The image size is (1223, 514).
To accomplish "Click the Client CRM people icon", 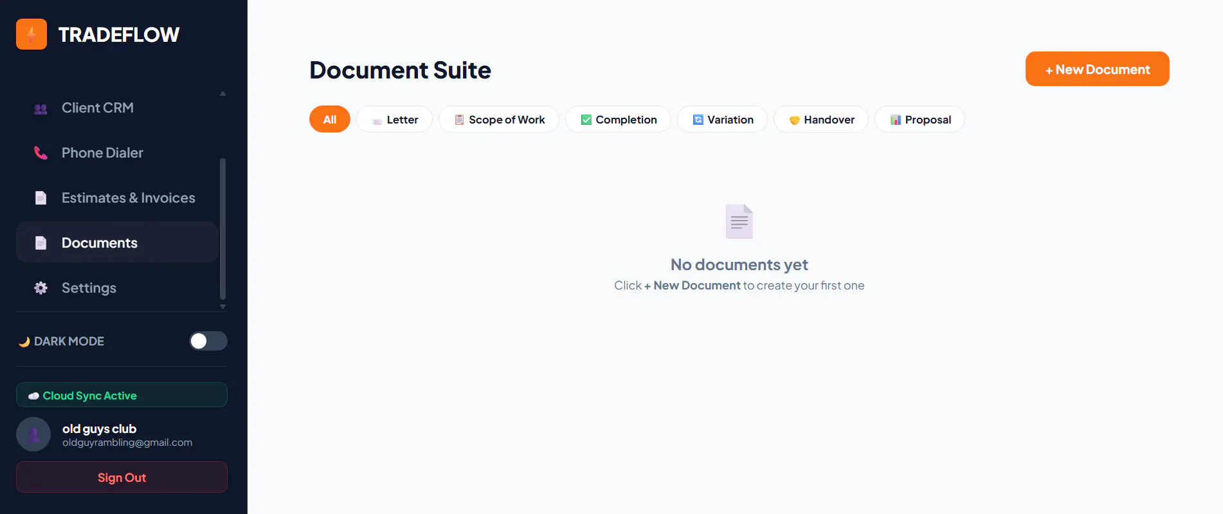I will click(41, 108).
